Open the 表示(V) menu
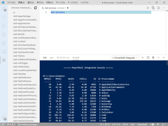The height and width of the screenshot is (126, 168). 40,2
